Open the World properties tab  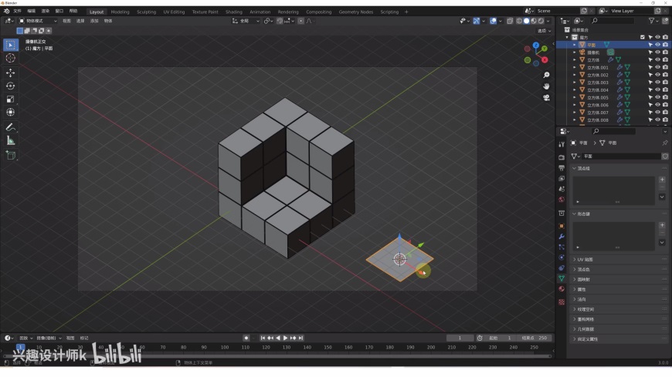point(562,200)
